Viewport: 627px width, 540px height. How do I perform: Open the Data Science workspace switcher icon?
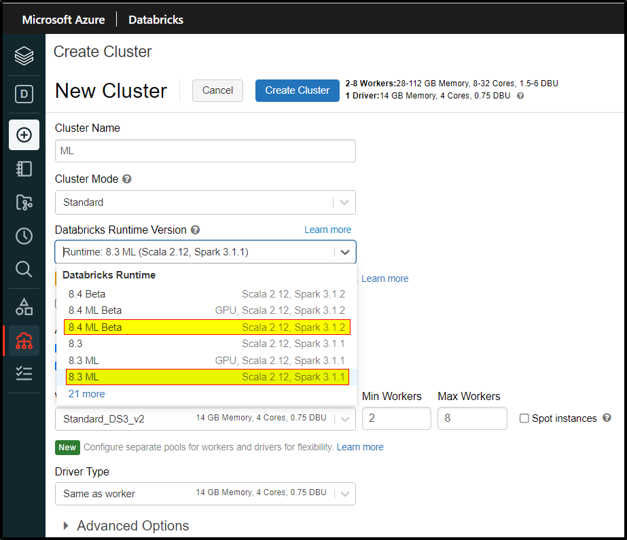click(x=24, y=94)
